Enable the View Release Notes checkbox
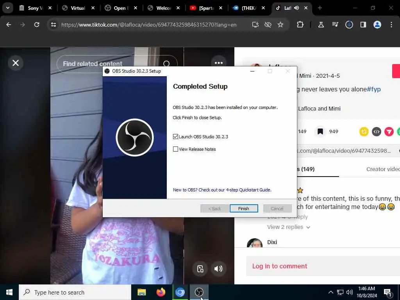This screenshot has height=300, width=400. 175,149
